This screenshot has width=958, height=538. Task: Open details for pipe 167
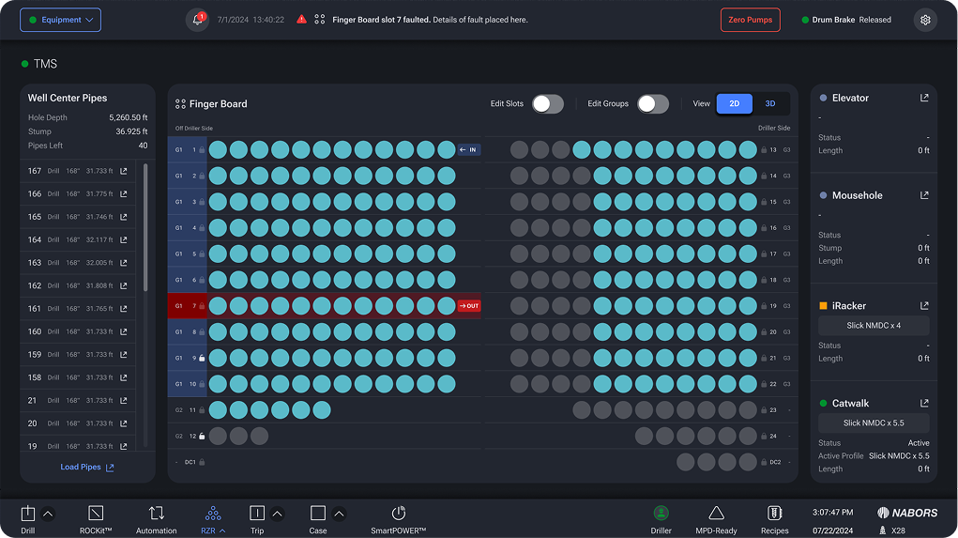(x=124, y=171)
